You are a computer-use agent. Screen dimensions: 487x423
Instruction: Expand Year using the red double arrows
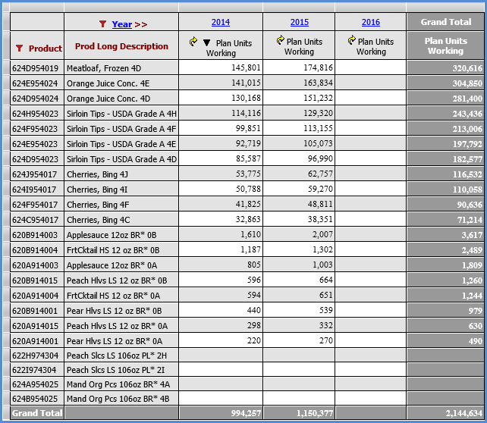141,24
